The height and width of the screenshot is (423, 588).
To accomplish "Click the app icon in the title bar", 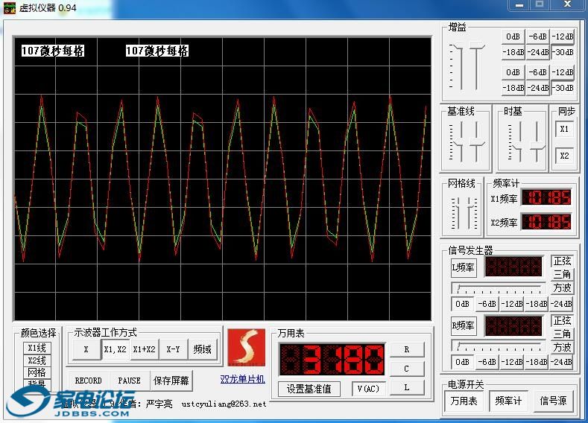I will coord(10,7).
